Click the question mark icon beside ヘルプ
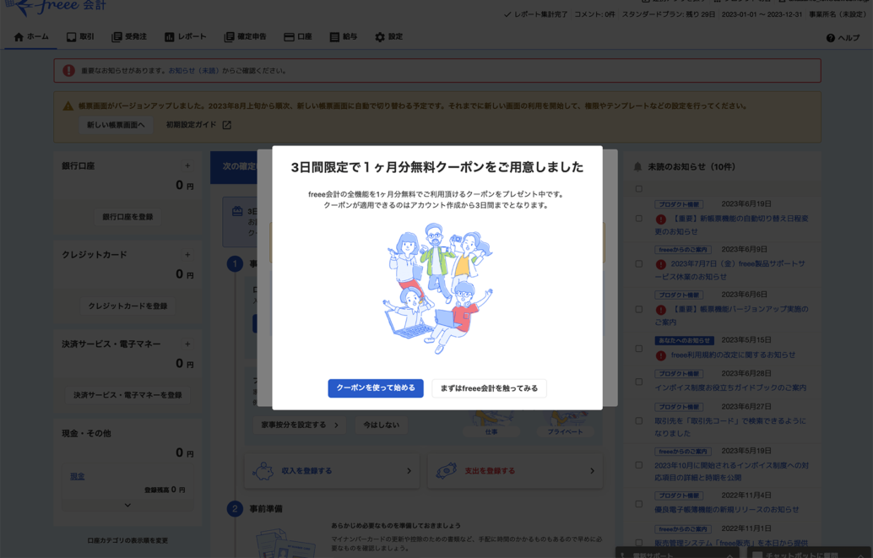 (x=830, y=38)
